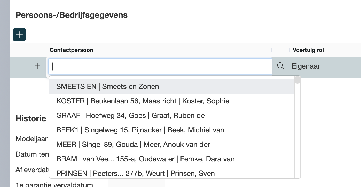The image size is (361, 187).
Task: Focus the Contactpersoon text input field
Action: [x=160, y=66]
